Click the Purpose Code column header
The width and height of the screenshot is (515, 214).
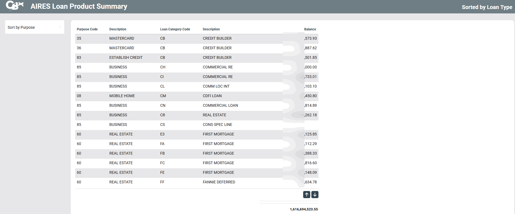pyautogui.click(x=87, y=29)
